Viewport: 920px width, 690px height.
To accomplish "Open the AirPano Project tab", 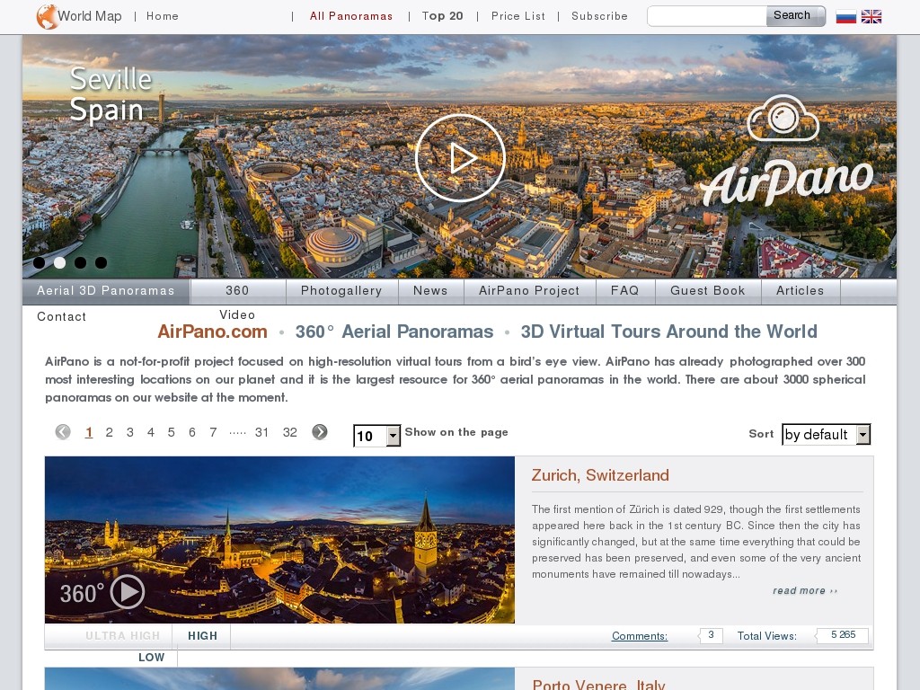I will (529, 291).
